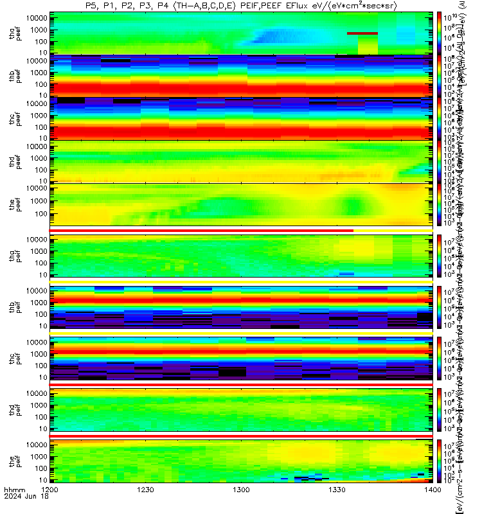Select the "thb peif" panel label
The width and height of the screenshot is (482, 514).
tap(15, 307)
